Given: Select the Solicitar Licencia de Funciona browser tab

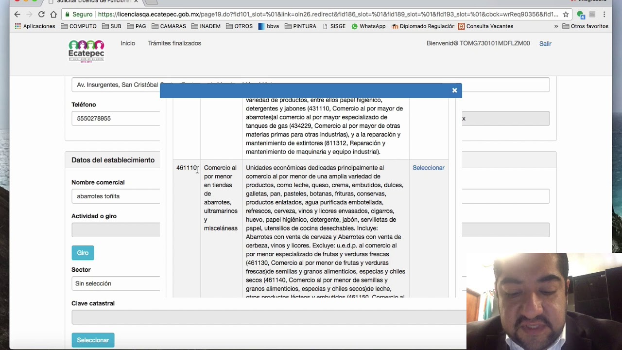Looking at the screenshot, I should pyautogui.click(x=92, y=2).
